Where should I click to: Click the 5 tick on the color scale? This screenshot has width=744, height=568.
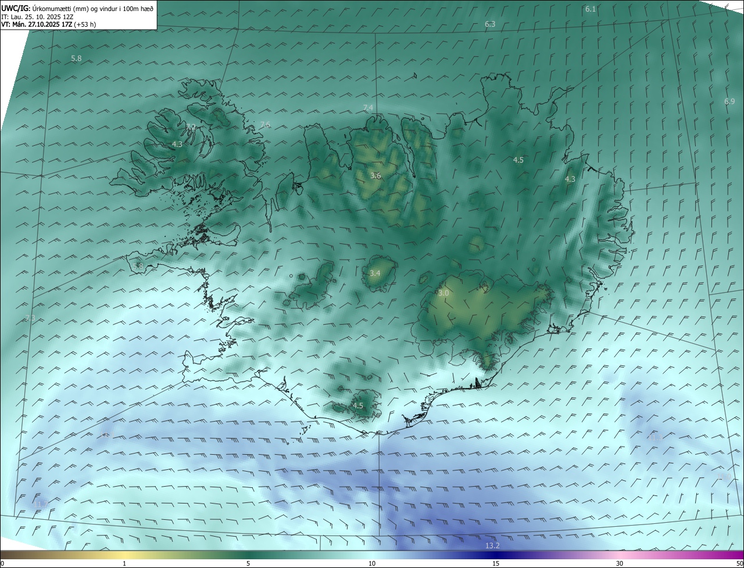coord(248,563)
